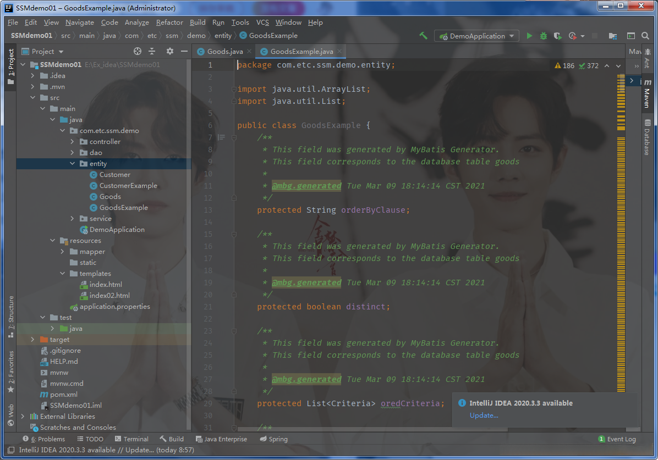This screenshot has width=658, height=460.
Task: Open the Refactor menu
Action: (169, 23)
